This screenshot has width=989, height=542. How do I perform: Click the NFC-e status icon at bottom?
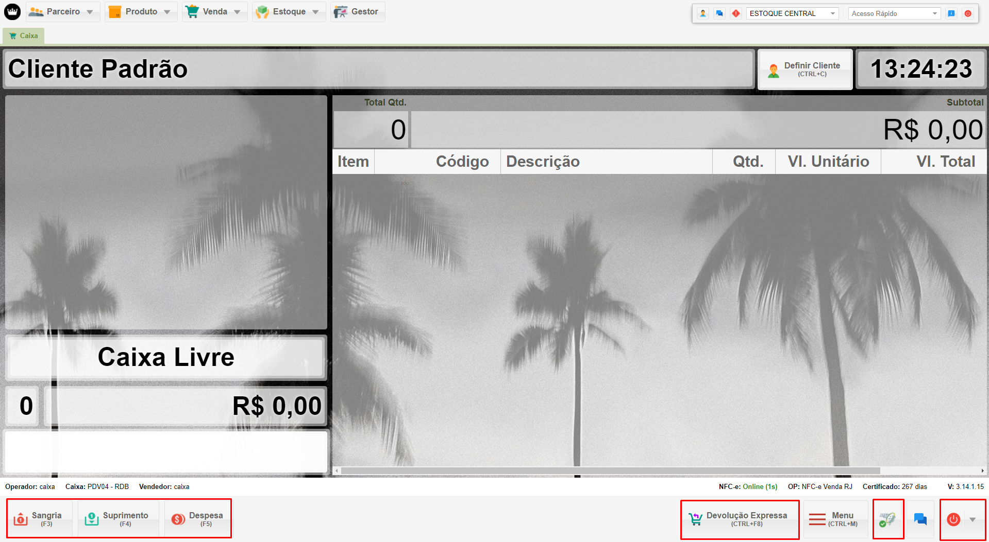pyautogui.click(x=887, y=519)
